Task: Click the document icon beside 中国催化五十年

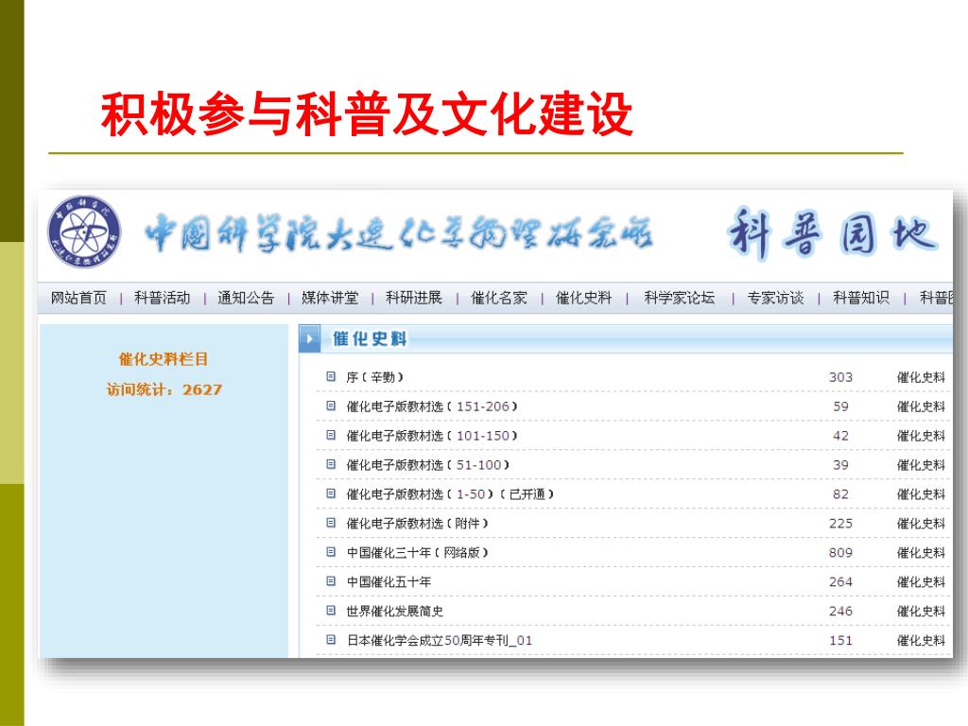Action: (331, 581)
